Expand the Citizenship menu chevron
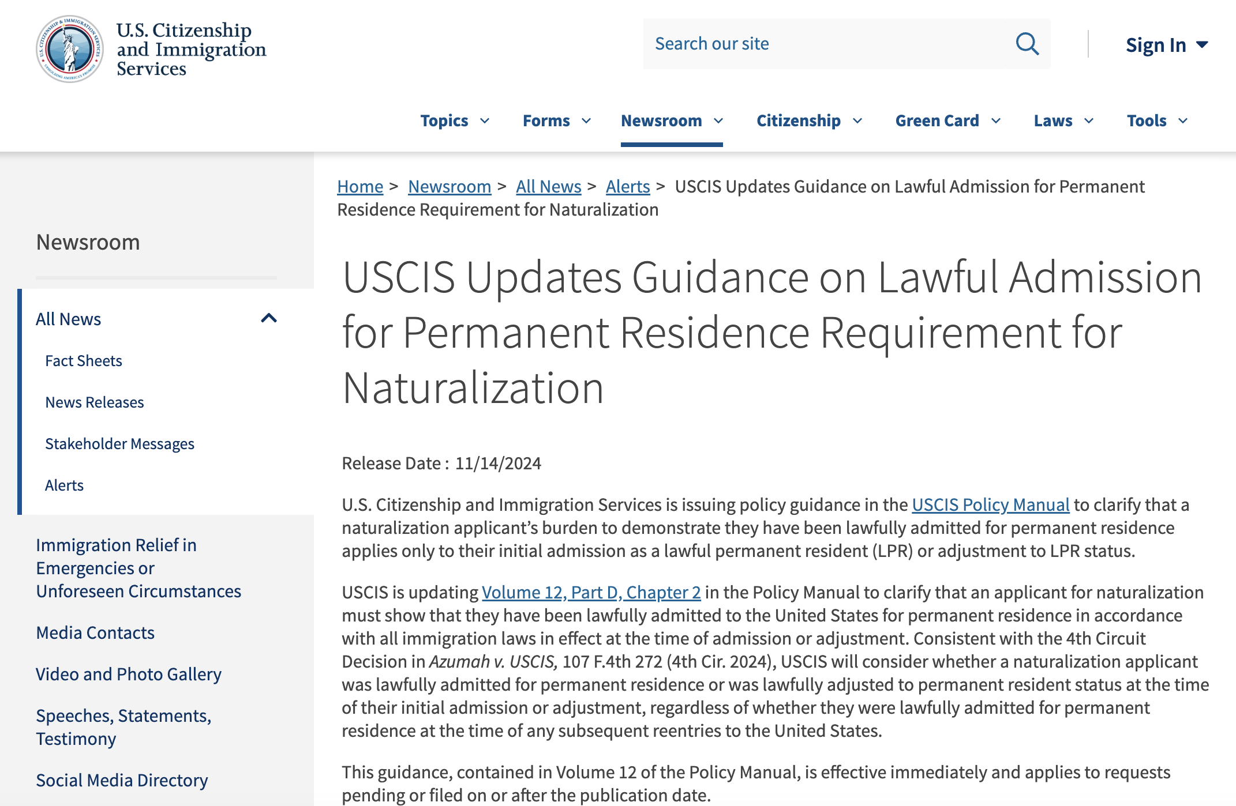1236x806 pixels. click(x=857, y=120)
